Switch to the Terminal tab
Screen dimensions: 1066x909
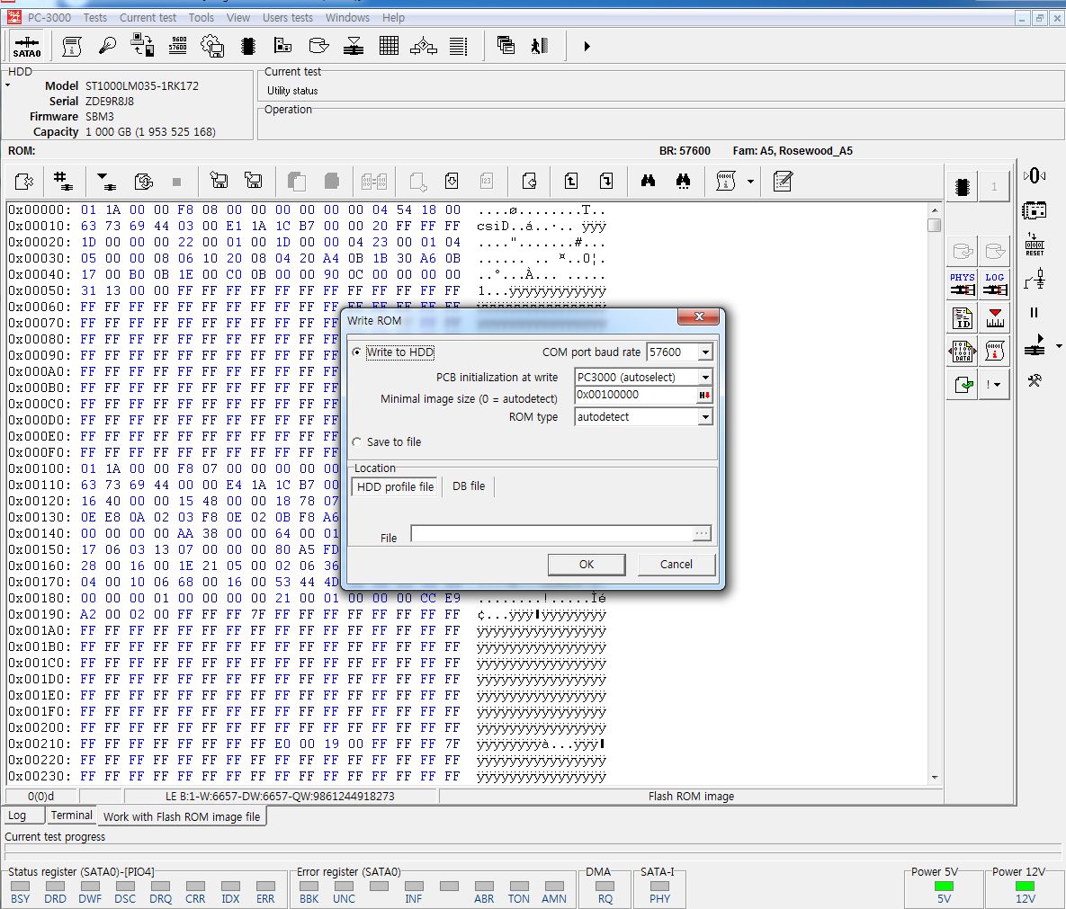tap(71, 815)
